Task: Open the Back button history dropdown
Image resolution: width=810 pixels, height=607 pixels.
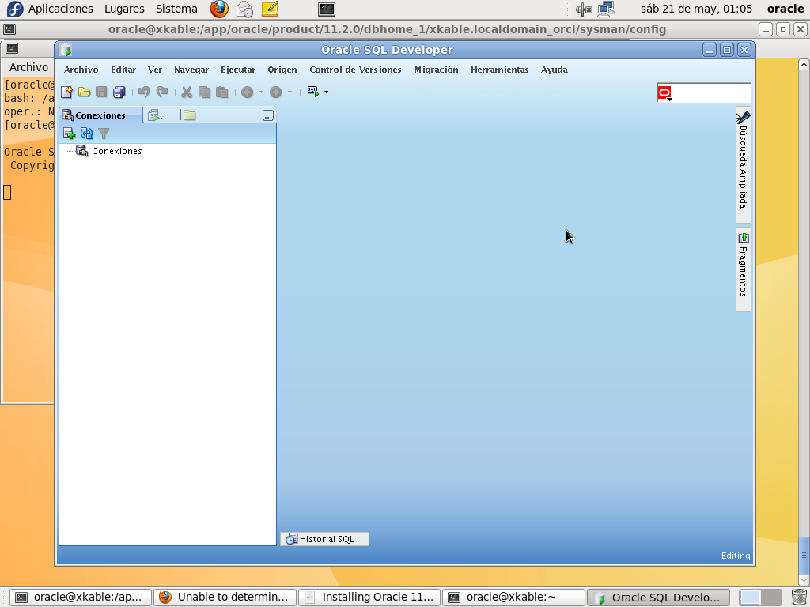Action: pyautogui.click(x=261, y=92)
